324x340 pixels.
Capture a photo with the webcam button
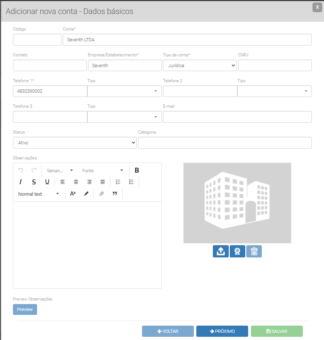[x=237, y=251]
